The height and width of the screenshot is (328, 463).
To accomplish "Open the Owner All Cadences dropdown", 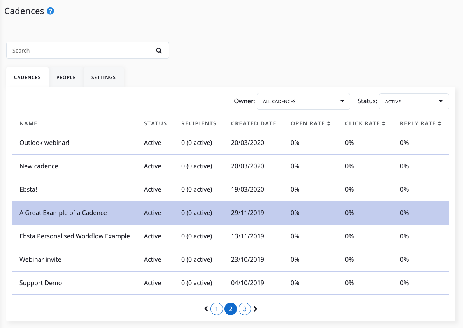I will 303,101.
